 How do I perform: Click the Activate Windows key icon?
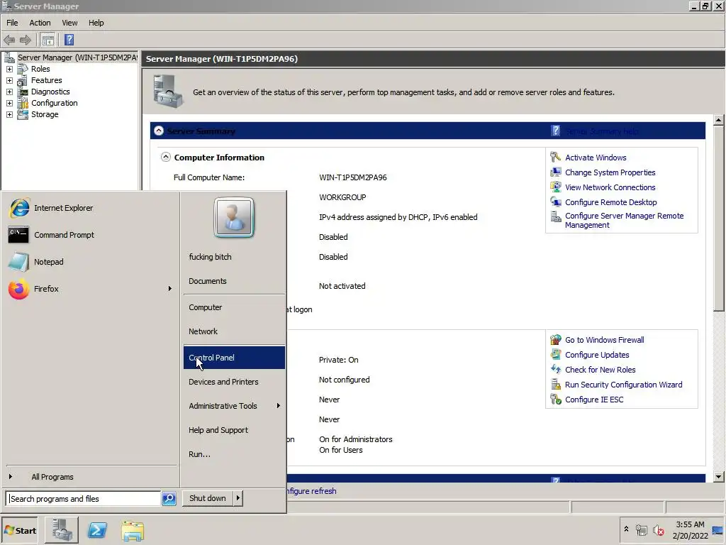point(555,157)
